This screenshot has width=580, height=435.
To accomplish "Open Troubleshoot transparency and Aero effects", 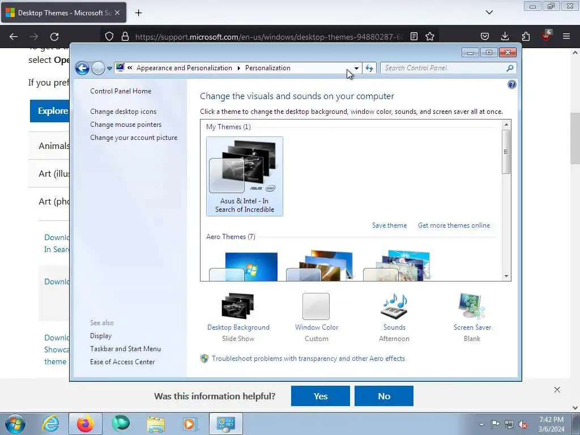I will pyautogui.click(x=308, y=359).
